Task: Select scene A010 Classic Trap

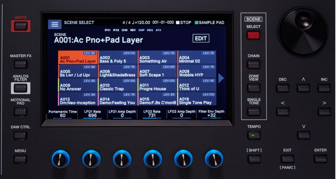Action: click(x=117, y=85)
